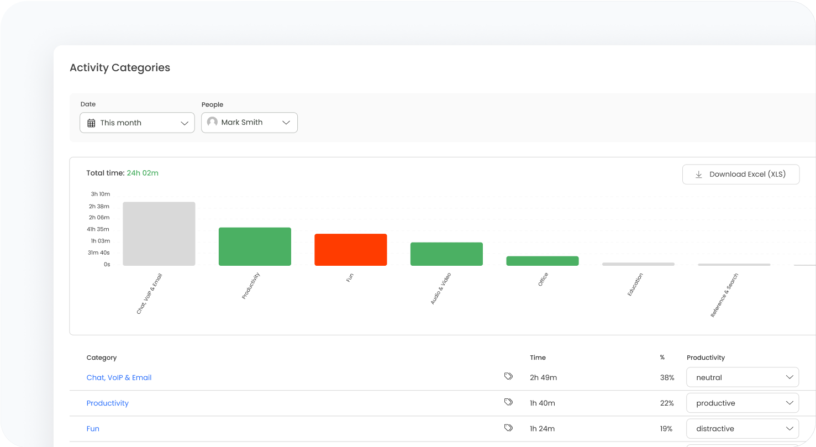Viewport: 816px width, 447px height.
Task: Click the 38% percentage value
Action: tap(667, 377)
